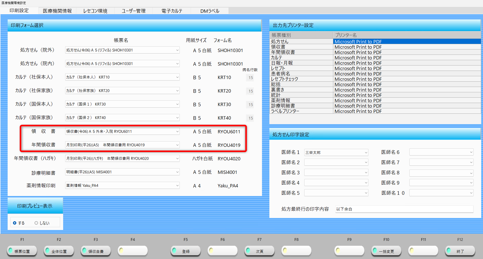This screenshot has height=259, width=483.
Task: Click the 領収自費 F3 button
Action: [x=96, y=251]
